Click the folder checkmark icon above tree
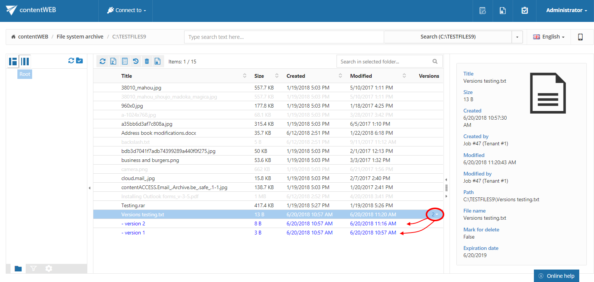 pyautogui.click(x=79, y=60)
